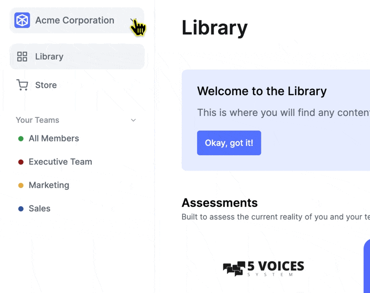Open the Acme Corporation organization dropdown chevron
Screen dimensions: 370x293
click(x=133, y=20)
